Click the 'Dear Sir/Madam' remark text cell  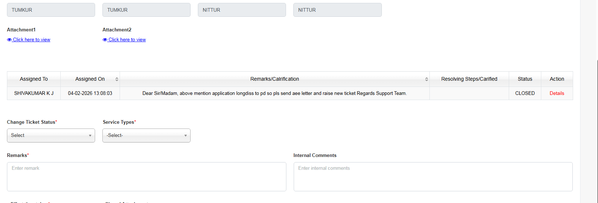pos(274,93)
